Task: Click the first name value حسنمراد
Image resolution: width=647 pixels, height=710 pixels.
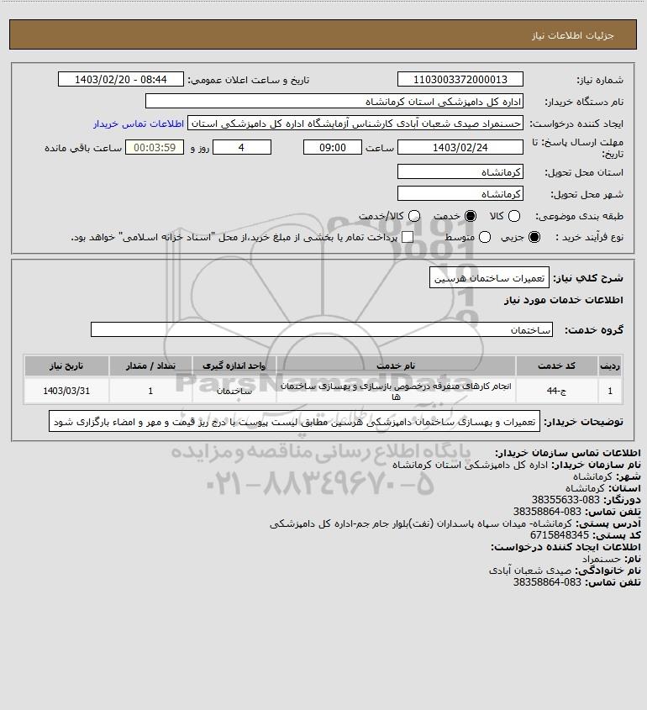Action: 602,559
